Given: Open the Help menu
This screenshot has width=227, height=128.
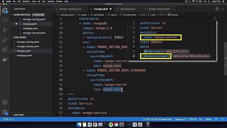Looking at the screenshot, I should coord(66,1).
